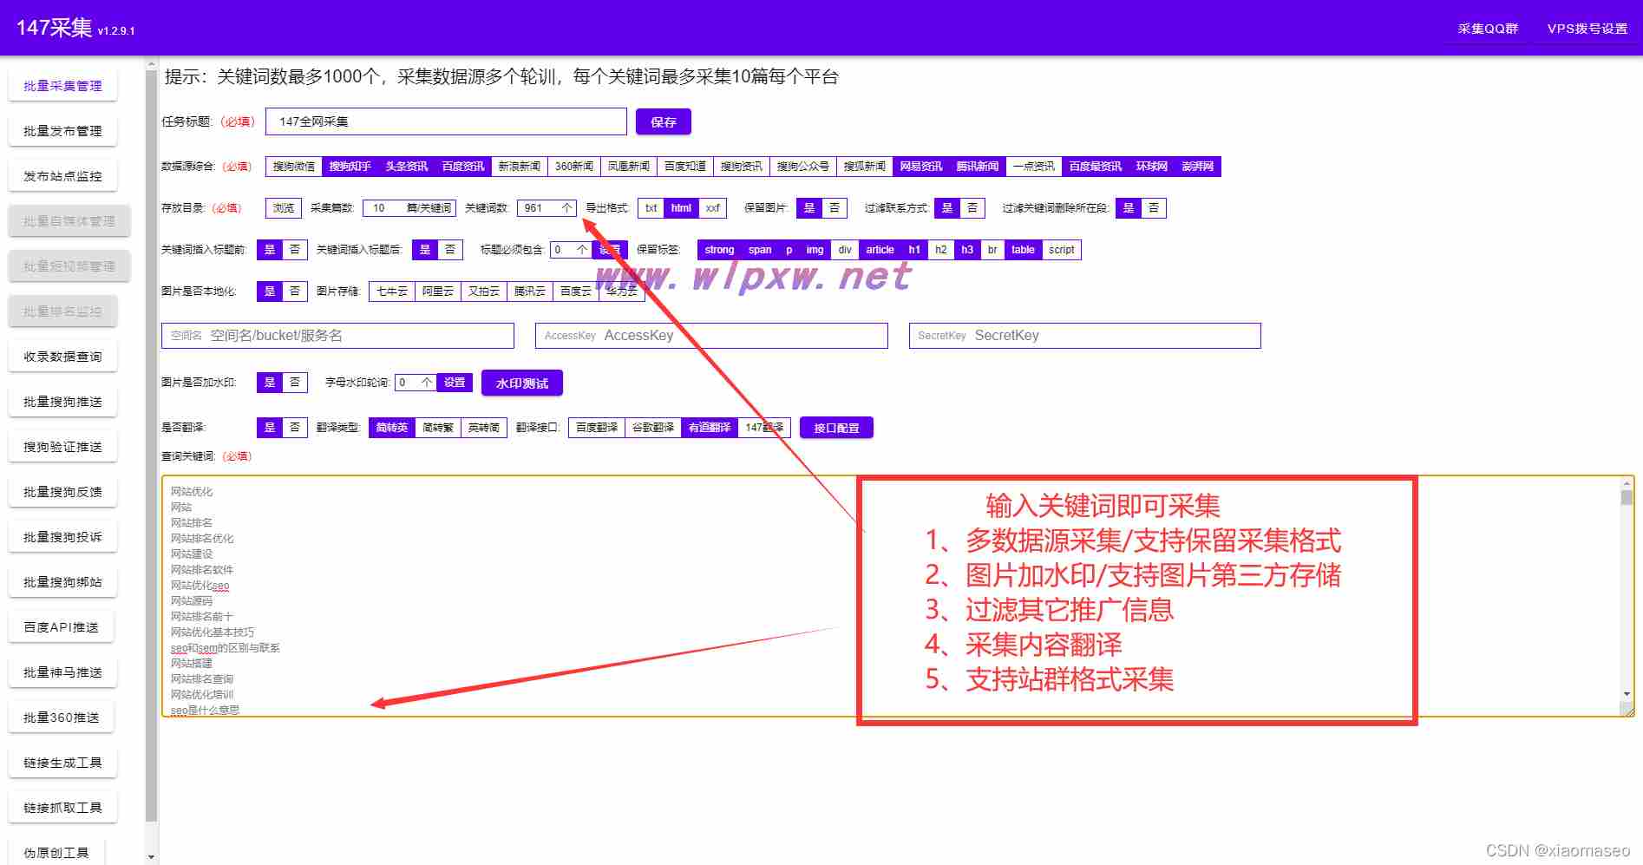1643x865 pixels.
Task: Open 批量搜狗绑站 in the sidebar
Action: coord(62,582)
